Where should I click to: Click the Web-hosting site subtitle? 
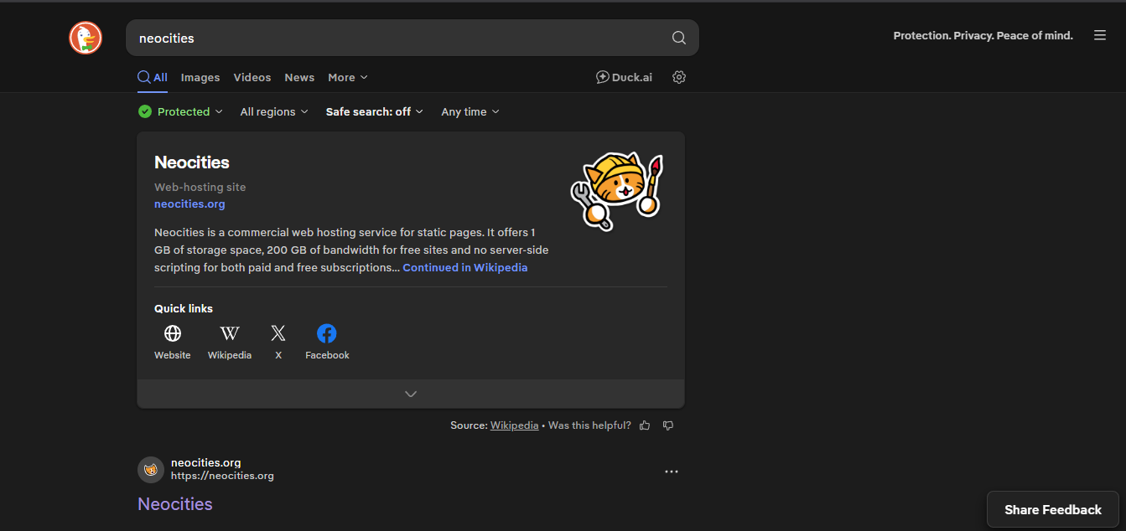[200, 187]
